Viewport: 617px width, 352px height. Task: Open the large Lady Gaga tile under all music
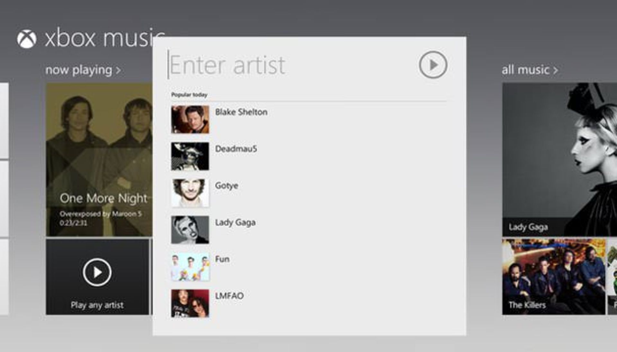559,159
